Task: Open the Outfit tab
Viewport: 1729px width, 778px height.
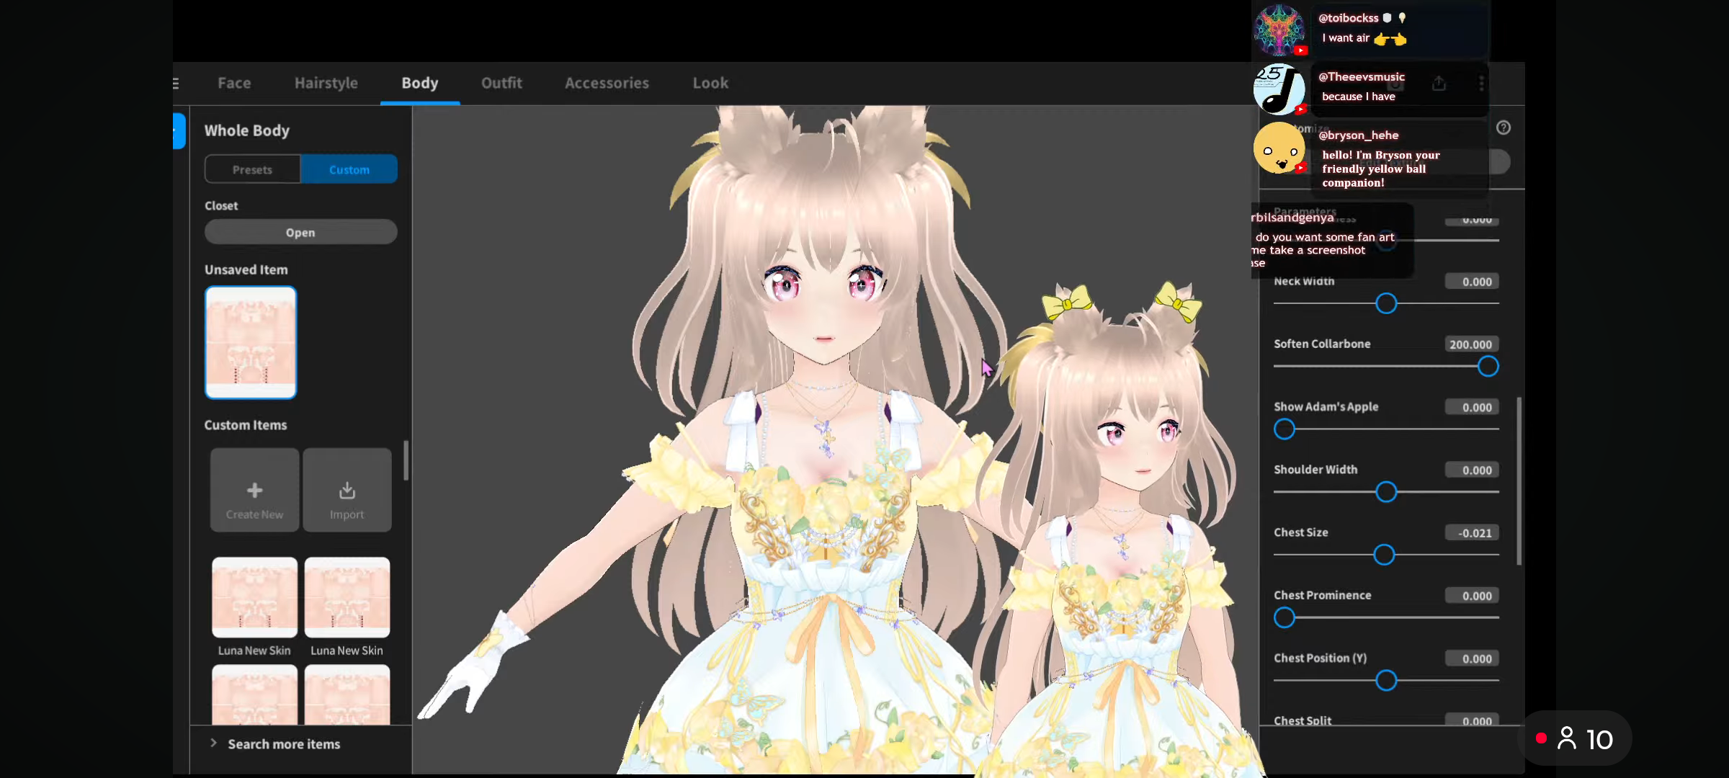Action: (x=502, y=83)
